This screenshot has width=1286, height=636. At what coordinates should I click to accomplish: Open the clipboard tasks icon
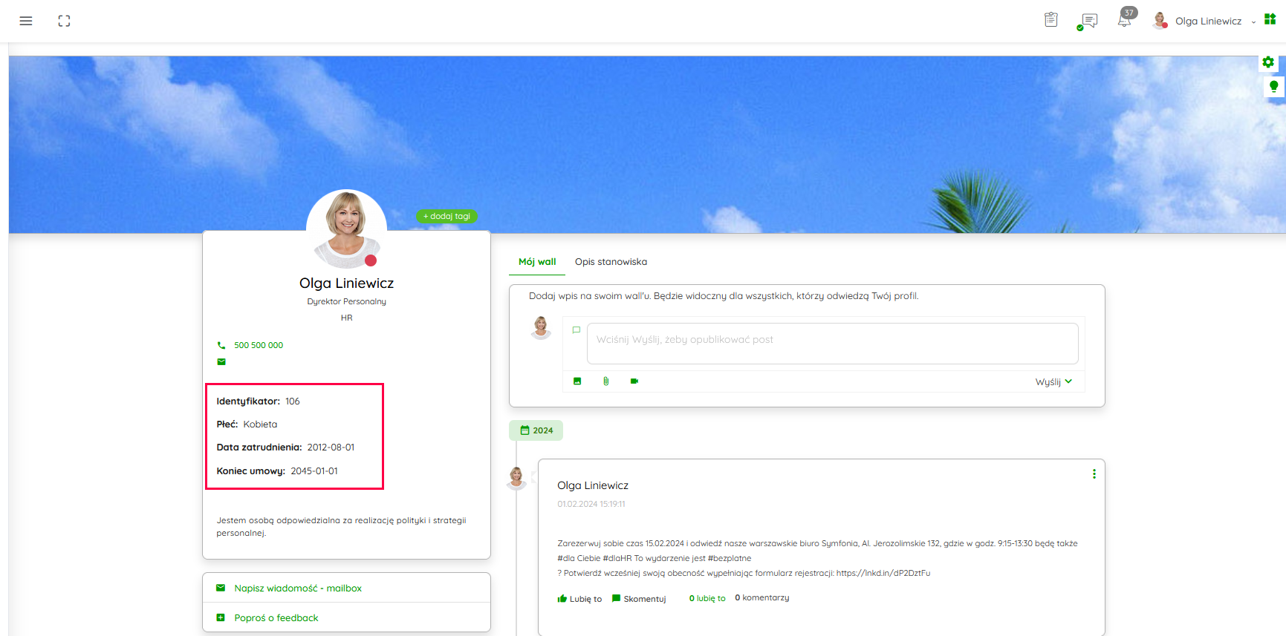[1050, 20]
